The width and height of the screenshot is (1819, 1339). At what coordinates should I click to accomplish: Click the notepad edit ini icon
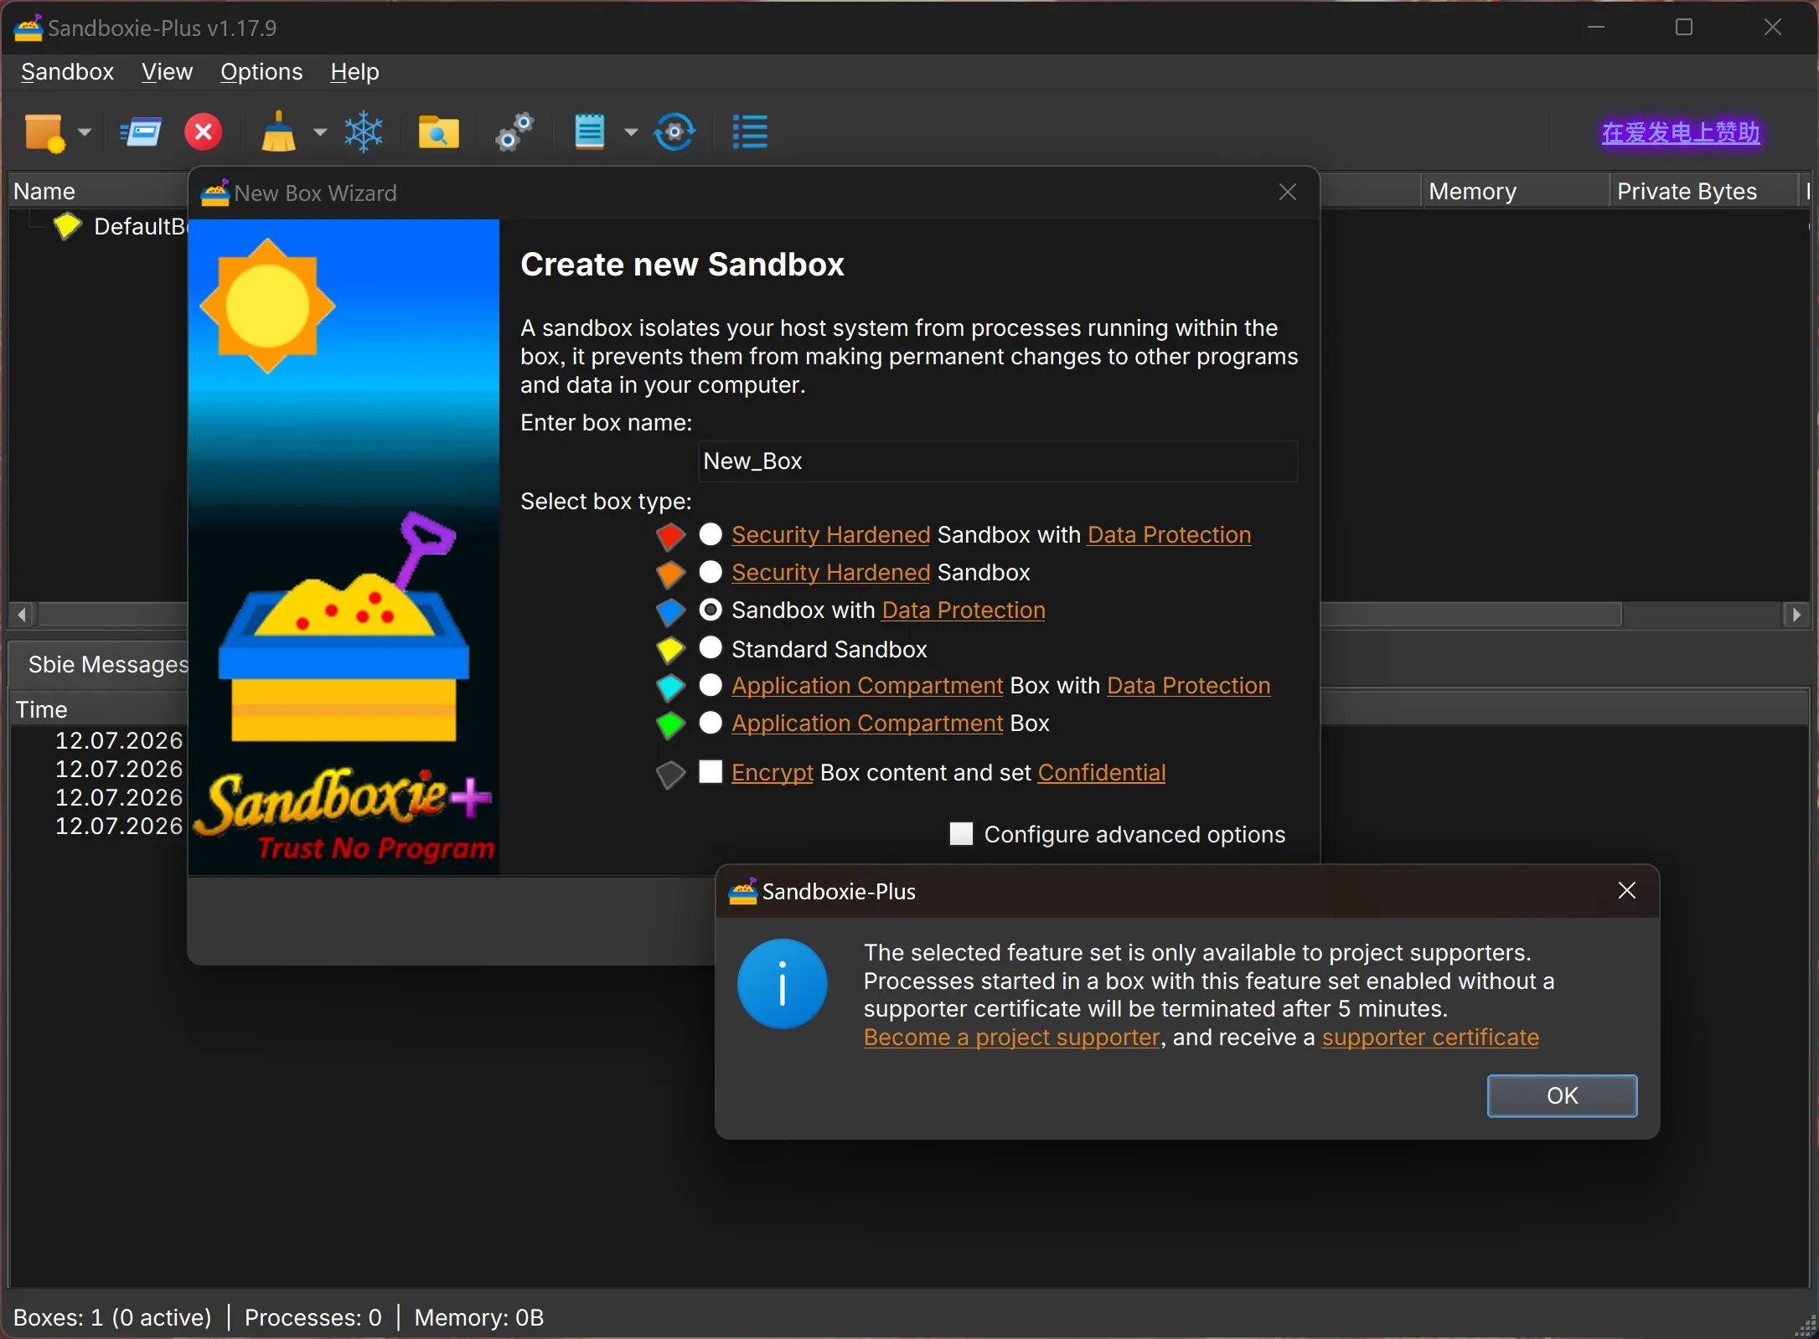589,132
